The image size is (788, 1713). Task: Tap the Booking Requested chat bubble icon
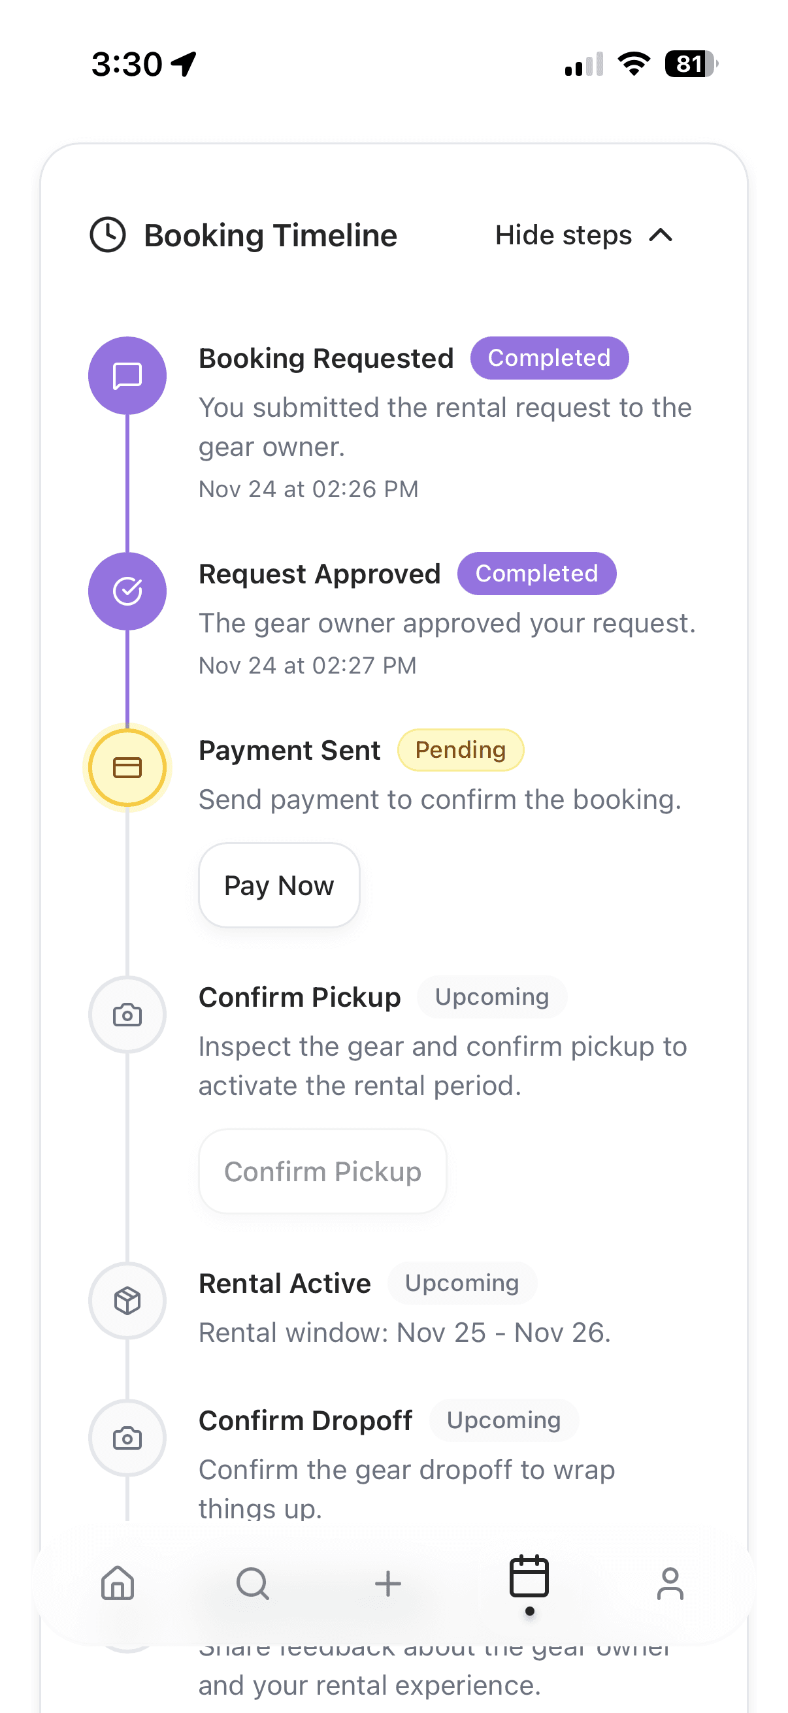point(127,376)
